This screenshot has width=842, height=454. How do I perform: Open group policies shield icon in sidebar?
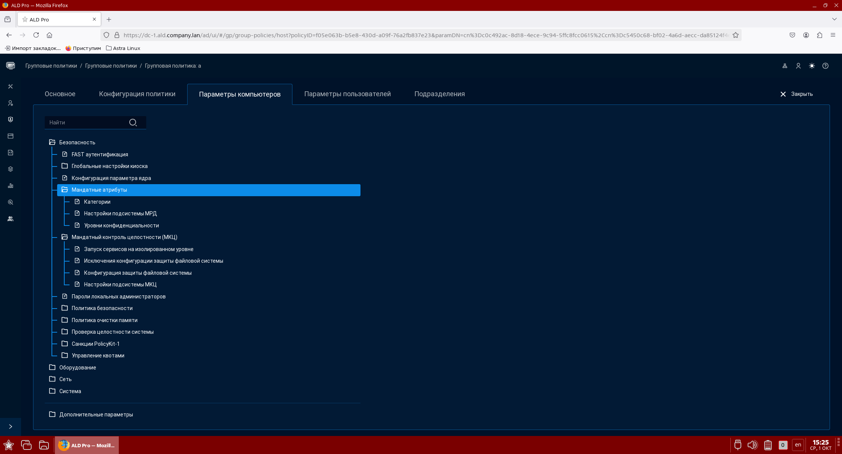[11, 120]
